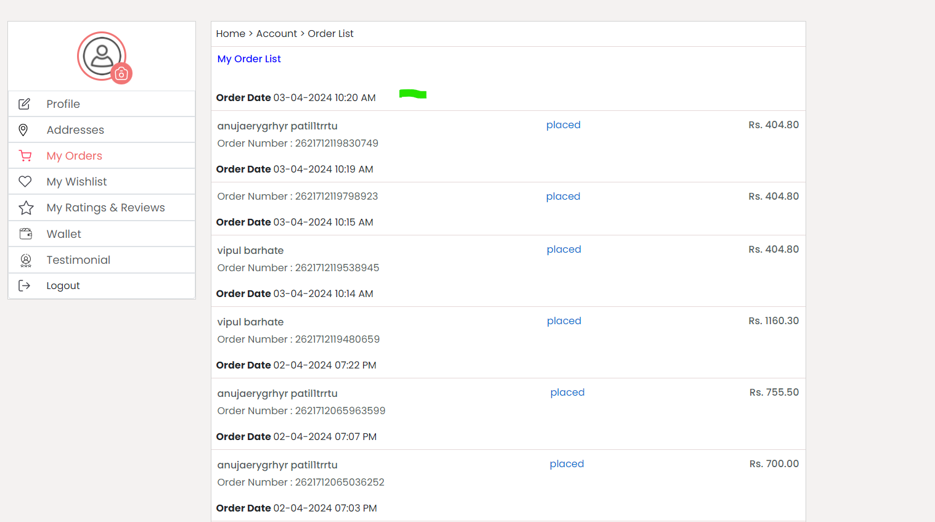Click the Wallet icon in sidebar
This screenshot has height=522, width=935.
[26, 234]
